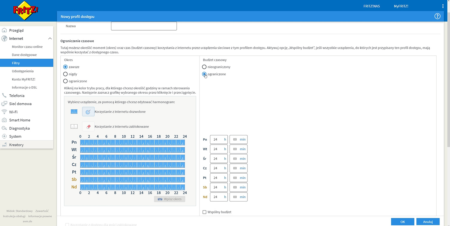Open the help question mark icon
Image resolution: width=450 pixels, height=226 pixels.
point(437,16)
